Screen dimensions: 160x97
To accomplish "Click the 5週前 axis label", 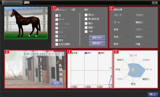I will [100, 87].
